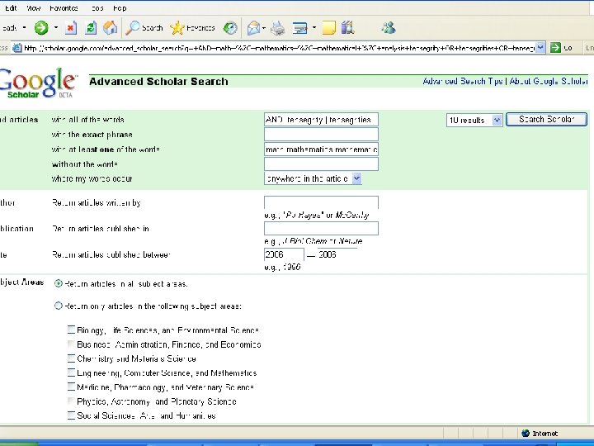Open the Forward button history arrow

56,28
